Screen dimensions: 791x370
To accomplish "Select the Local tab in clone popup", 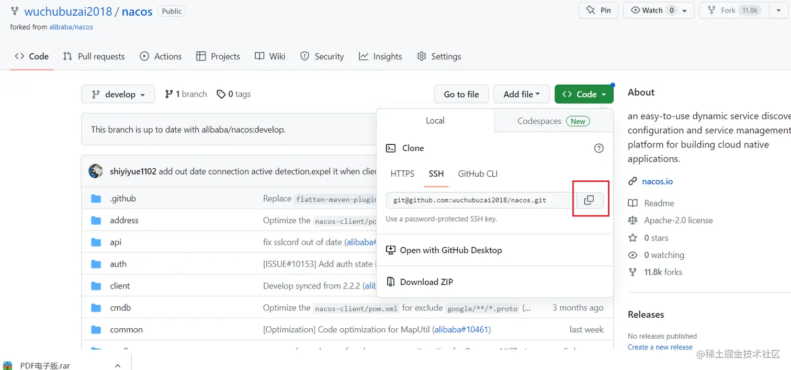I will [435, 121].
